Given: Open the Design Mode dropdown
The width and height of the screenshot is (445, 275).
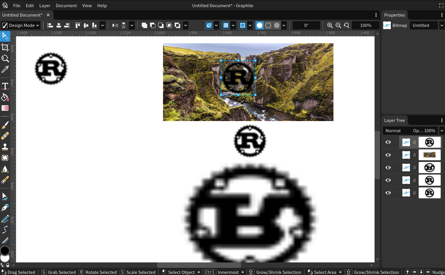Looking at the screenshot, I should [x=20, y=25].
